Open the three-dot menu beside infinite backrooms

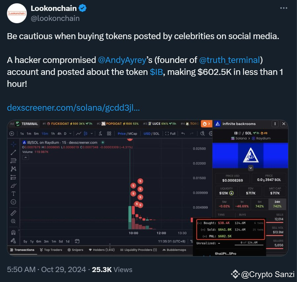(x=275, y=124)
